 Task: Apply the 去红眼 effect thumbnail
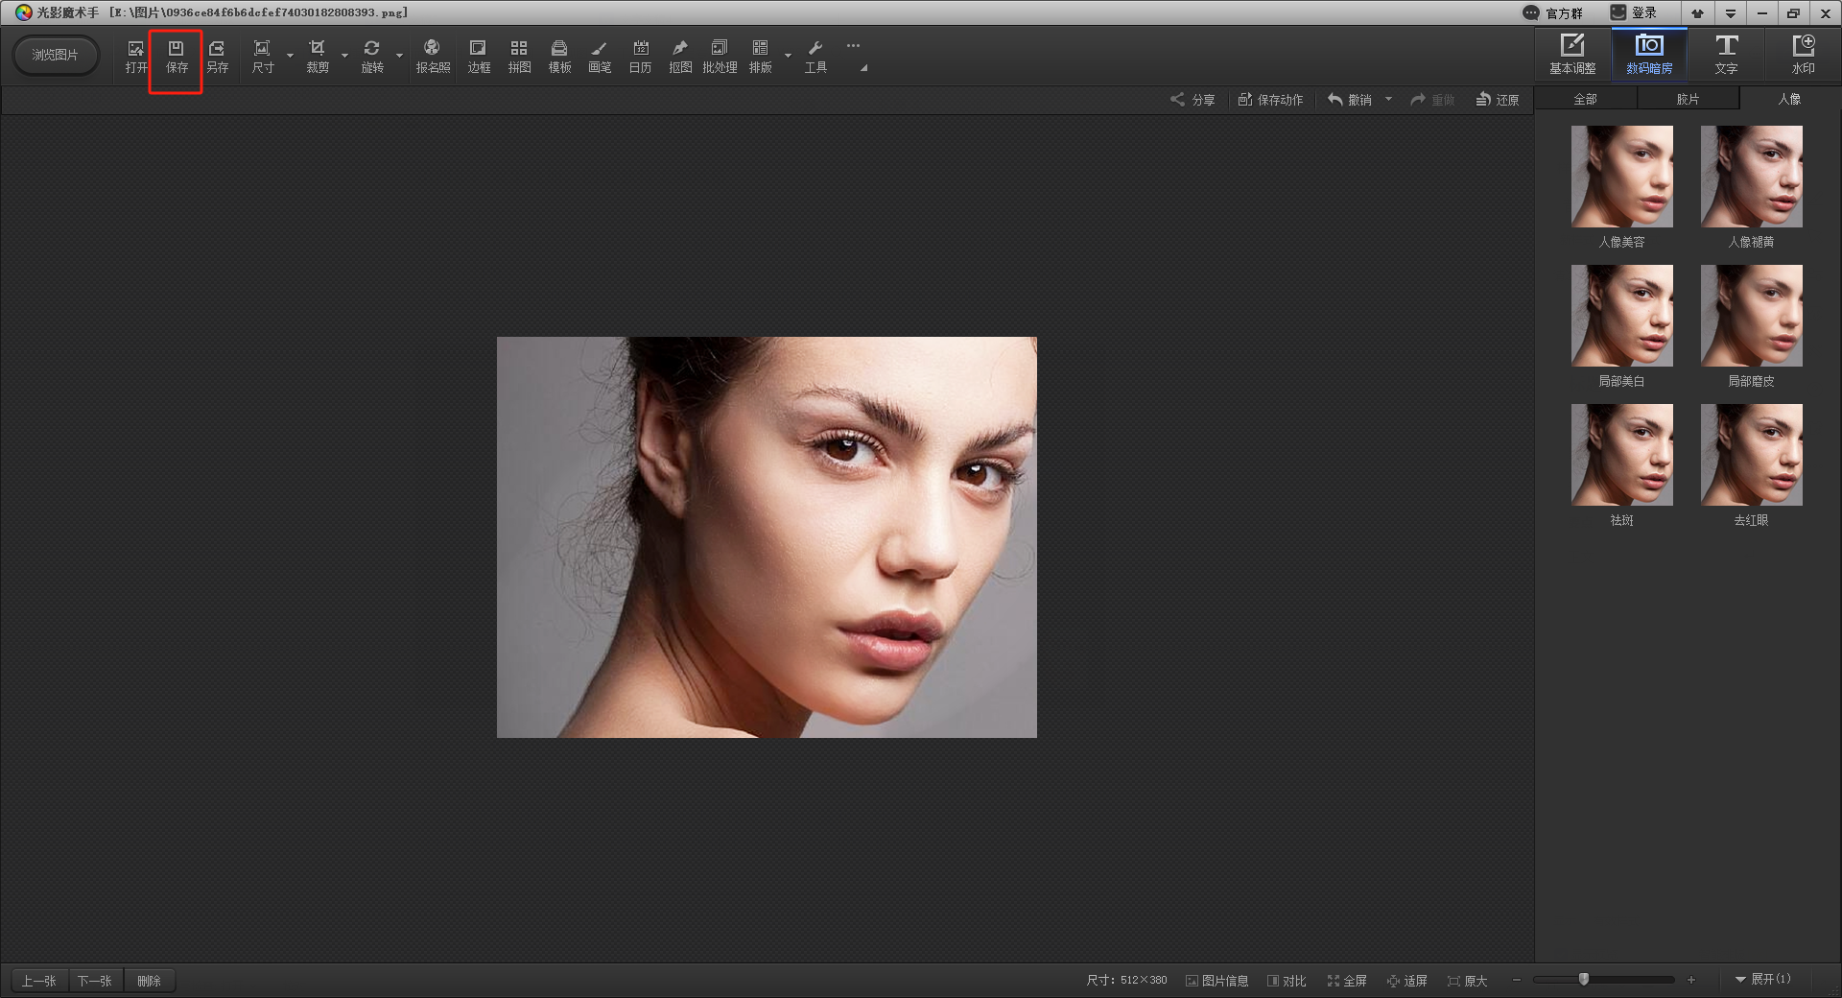(x=1751, y=455)
